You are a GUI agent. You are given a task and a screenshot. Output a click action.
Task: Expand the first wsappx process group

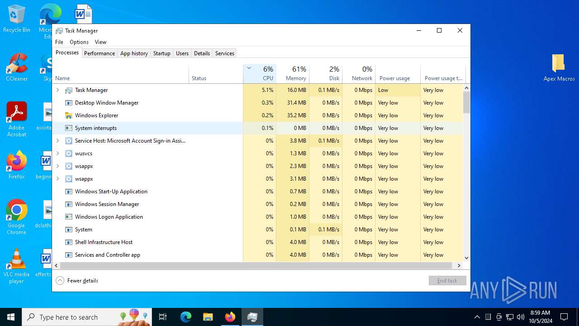click(57, 166)
